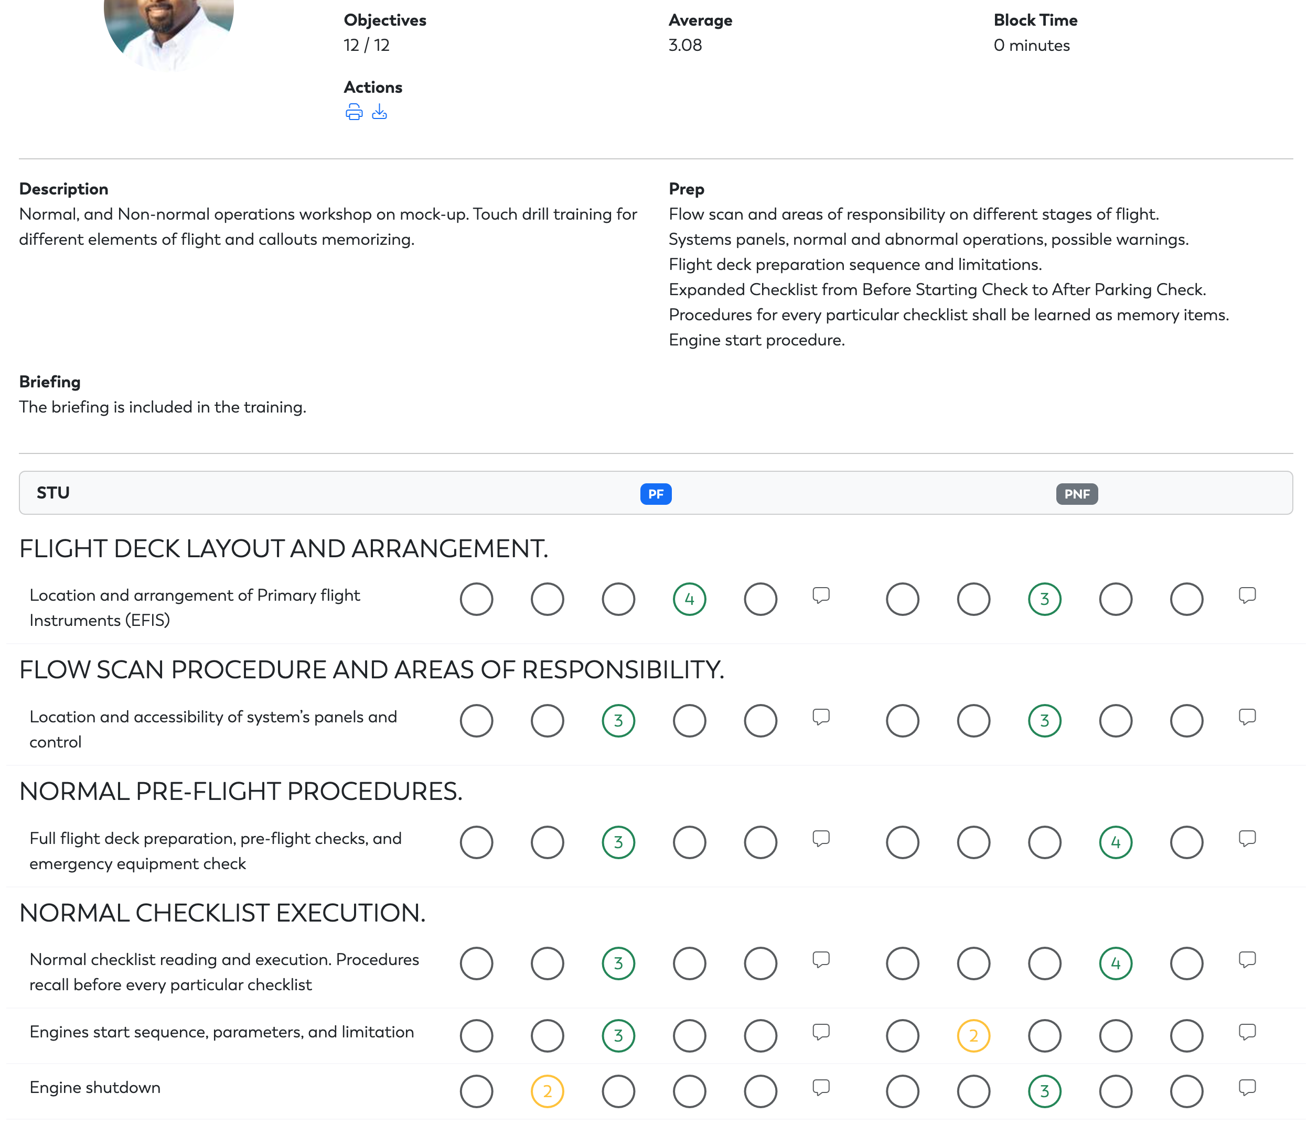Viewport: 1307px width, 1126px height.
Task: Open PNF comment for Engine shutdown row
Action: tap(1247, 1088)
